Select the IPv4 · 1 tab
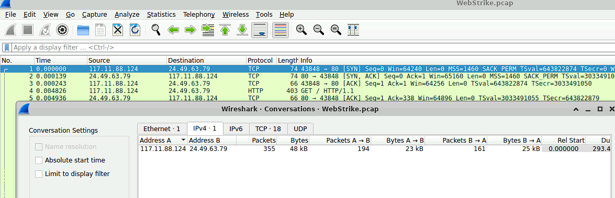 coord(205,129)
